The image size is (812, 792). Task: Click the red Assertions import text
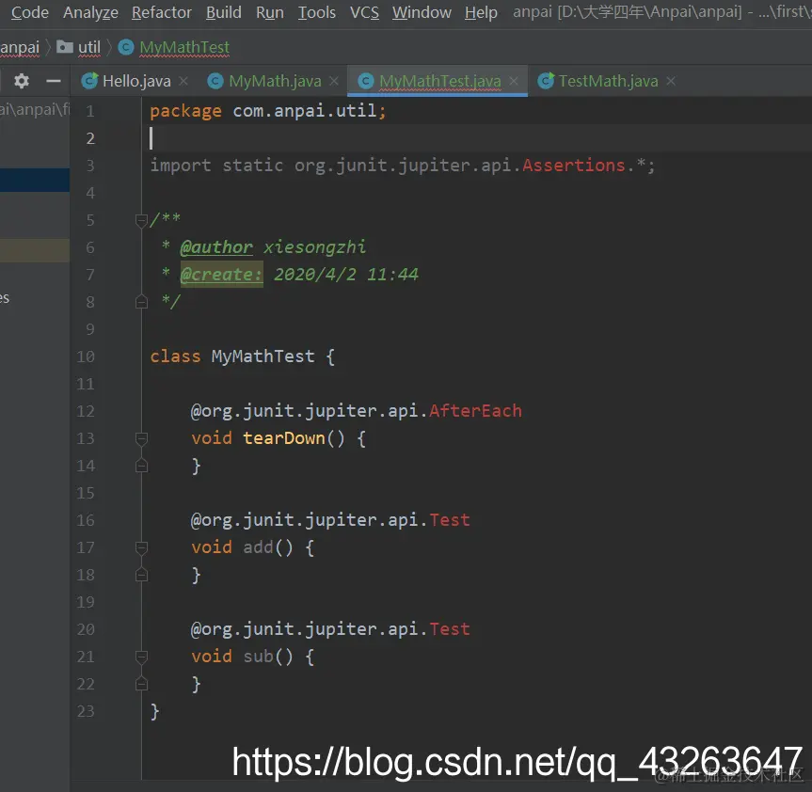click(x=574, y=166)
